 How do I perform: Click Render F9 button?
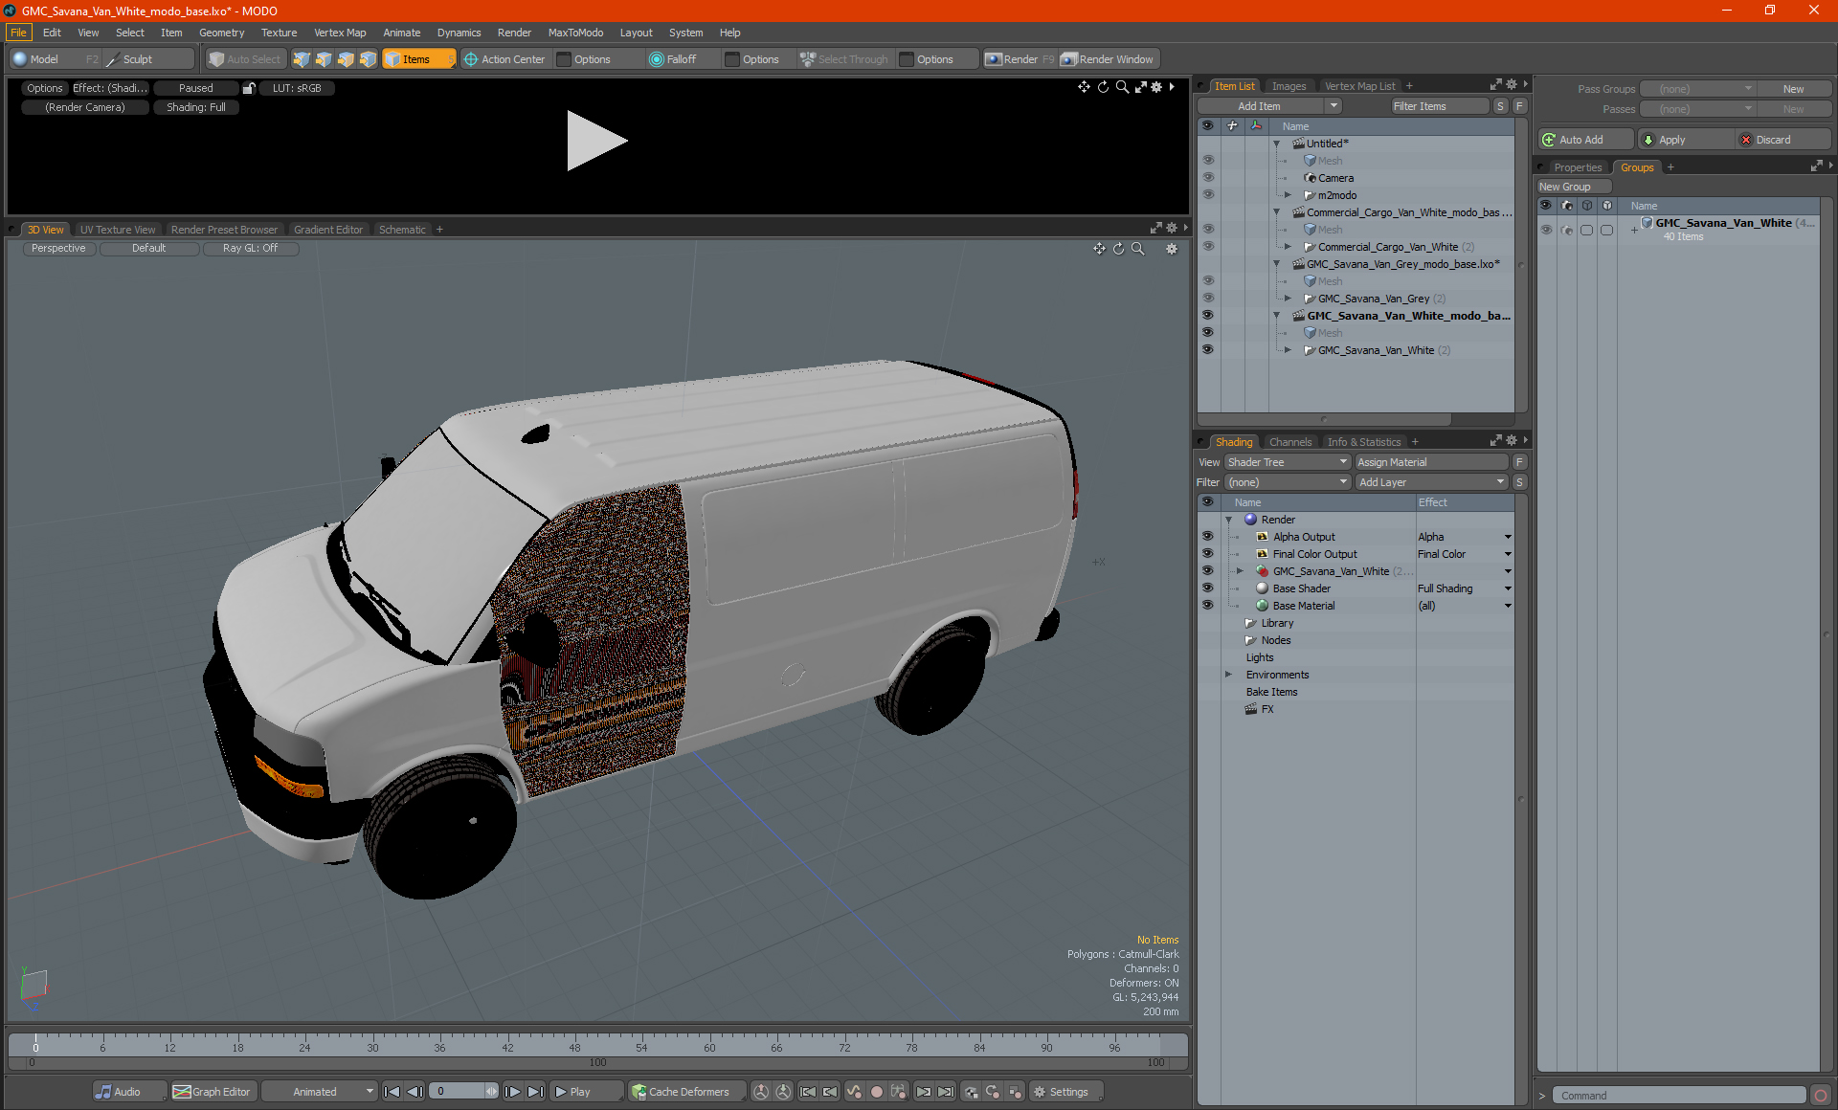coord(1020,59)
